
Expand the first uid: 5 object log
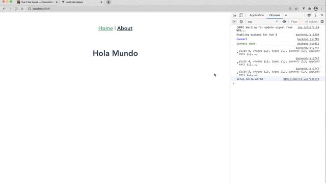[x=237, y=52]
